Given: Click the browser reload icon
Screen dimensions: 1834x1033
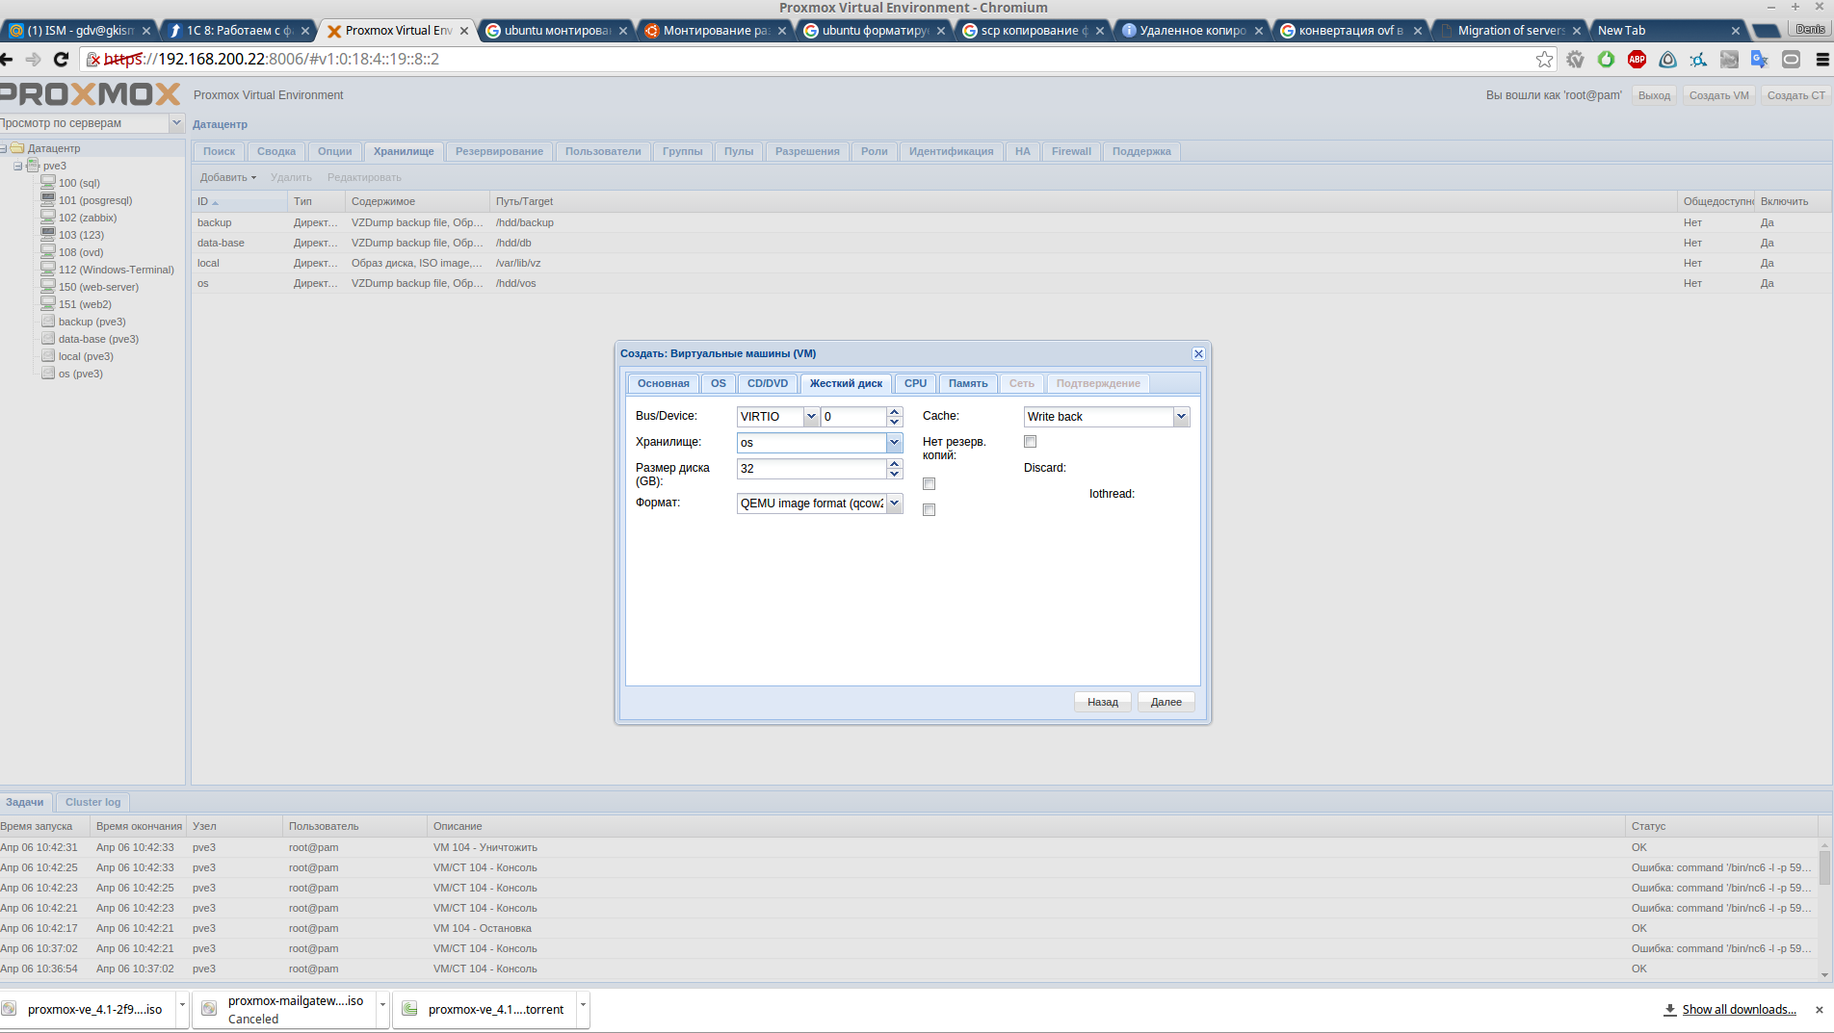Looking at the screenshot, I should click(61, 60).
